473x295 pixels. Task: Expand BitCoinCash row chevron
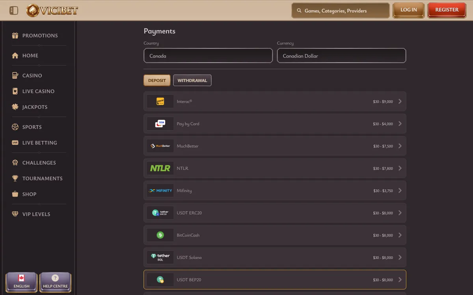tap(400, 235)
